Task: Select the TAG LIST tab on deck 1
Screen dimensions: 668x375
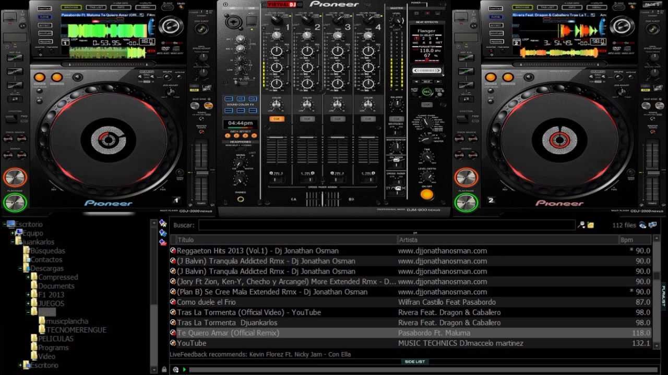Action: [x=96, y=8]
